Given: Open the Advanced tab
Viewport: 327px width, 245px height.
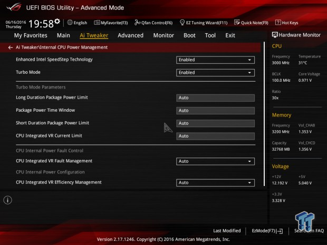Looking at the screenshot, I should 131,35.
